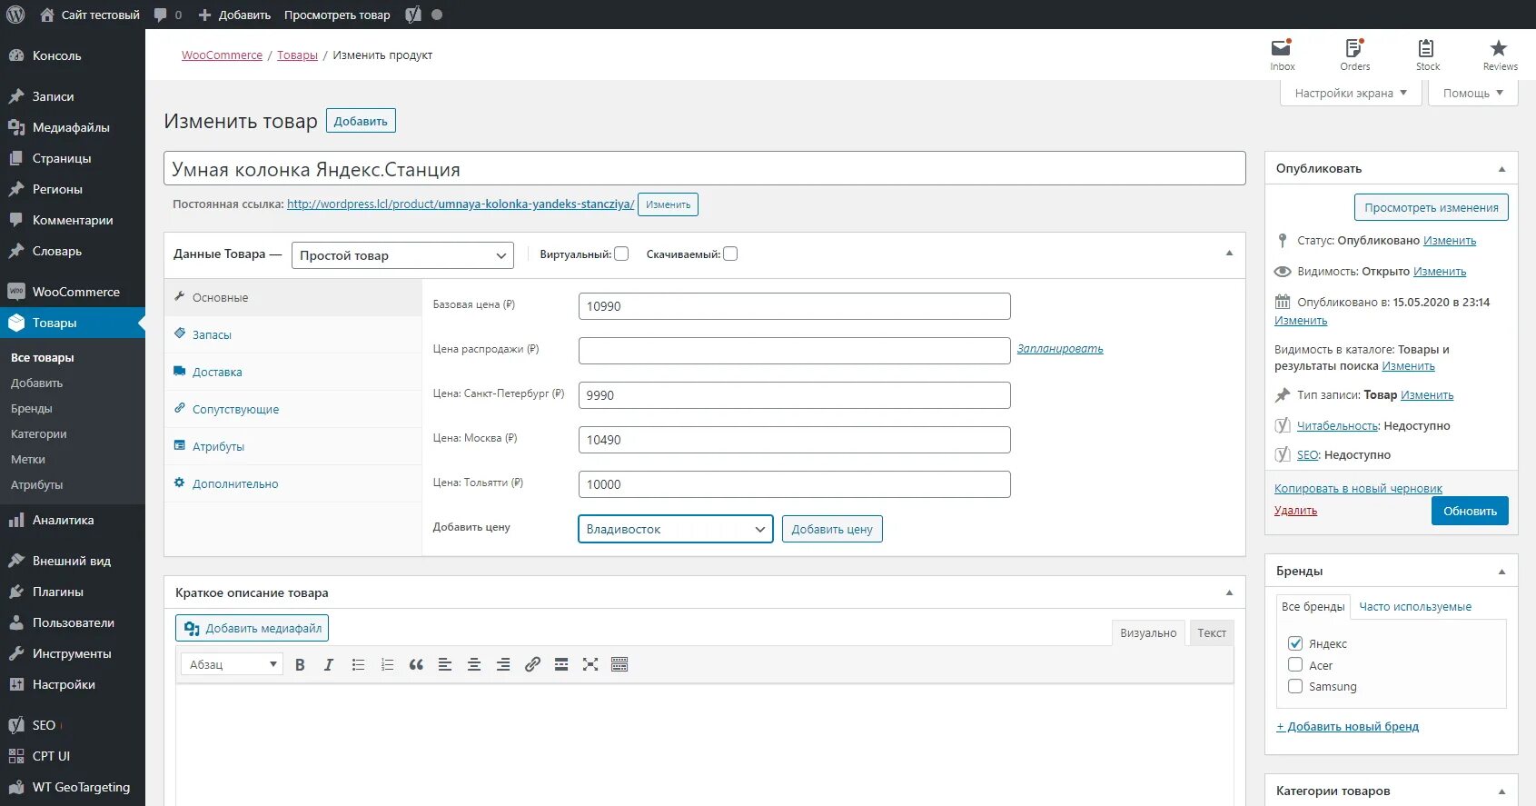1536x806 pixels.
Task: Open the Stock activity panel
Action: click(1427, 55)
